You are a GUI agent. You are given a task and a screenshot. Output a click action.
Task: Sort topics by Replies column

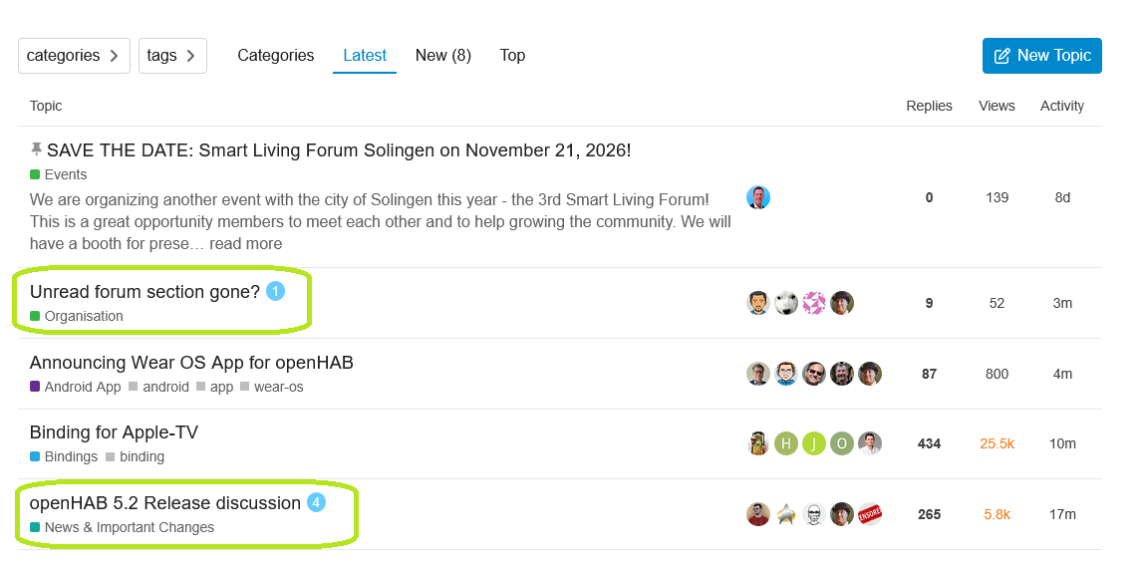(929, 106)
